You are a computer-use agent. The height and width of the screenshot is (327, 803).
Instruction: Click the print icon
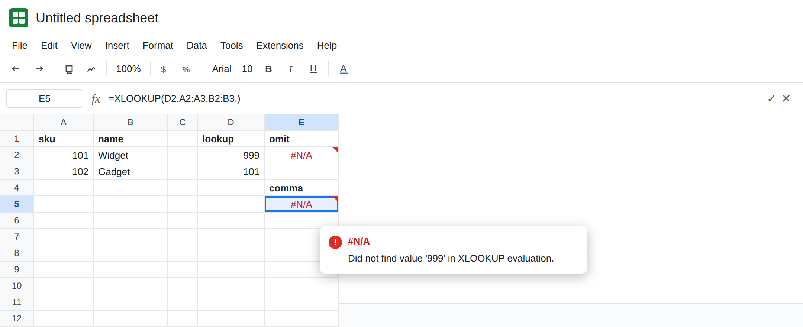69,69
